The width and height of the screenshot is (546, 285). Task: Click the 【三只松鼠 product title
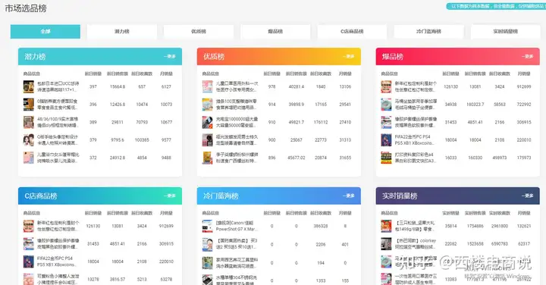tap(416, 226)
